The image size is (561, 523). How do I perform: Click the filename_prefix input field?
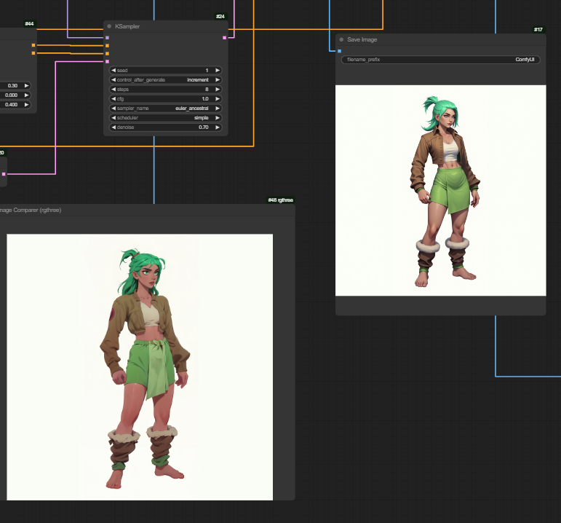click(440, 60)
